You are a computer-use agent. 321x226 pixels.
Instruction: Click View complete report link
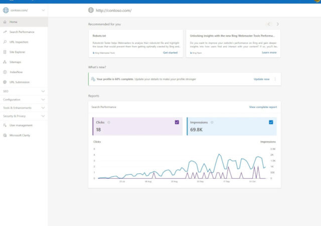click(263, 107)
